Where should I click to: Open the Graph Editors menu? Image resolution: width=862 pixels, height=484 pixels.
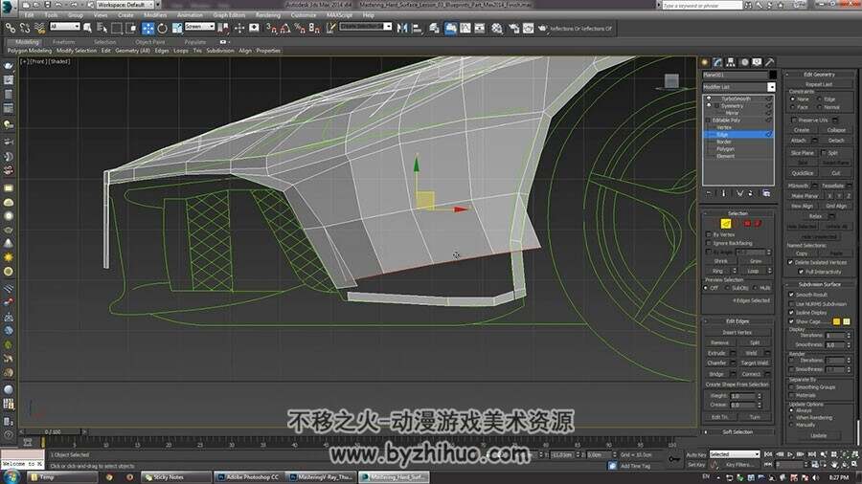(x=229, y=14)
